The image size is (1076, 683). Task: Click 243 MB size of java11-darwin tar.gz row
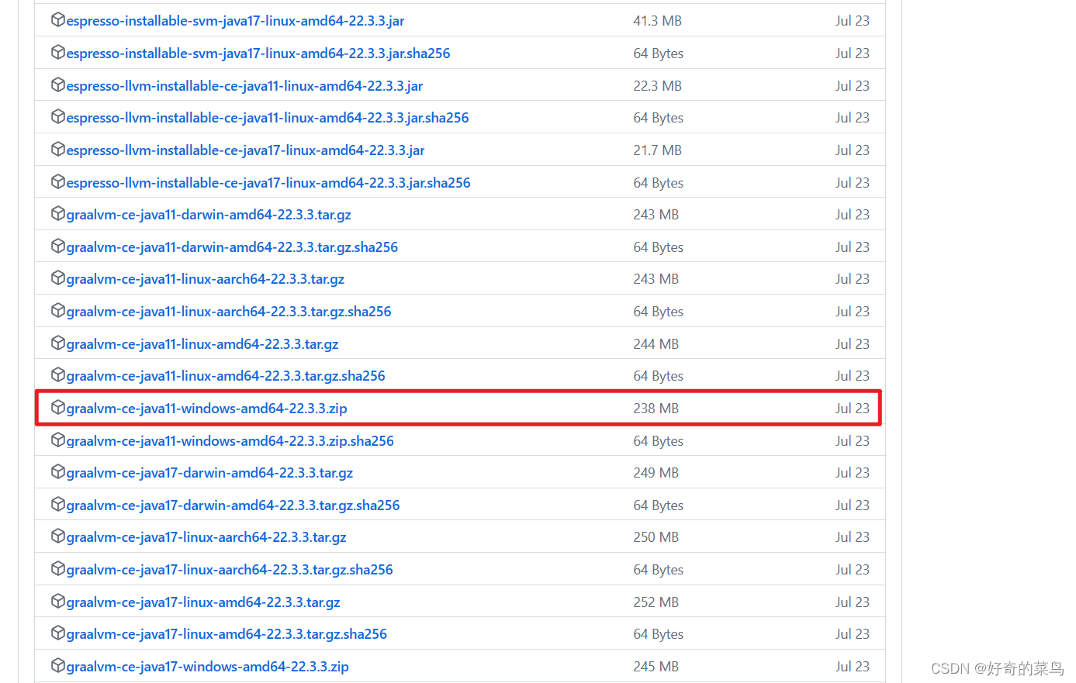pyautogui.click(x=656, y=215)
